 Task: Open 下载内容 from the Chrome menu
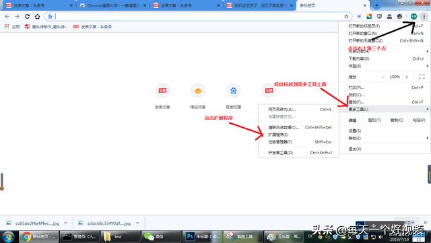[x=385, y=59]
